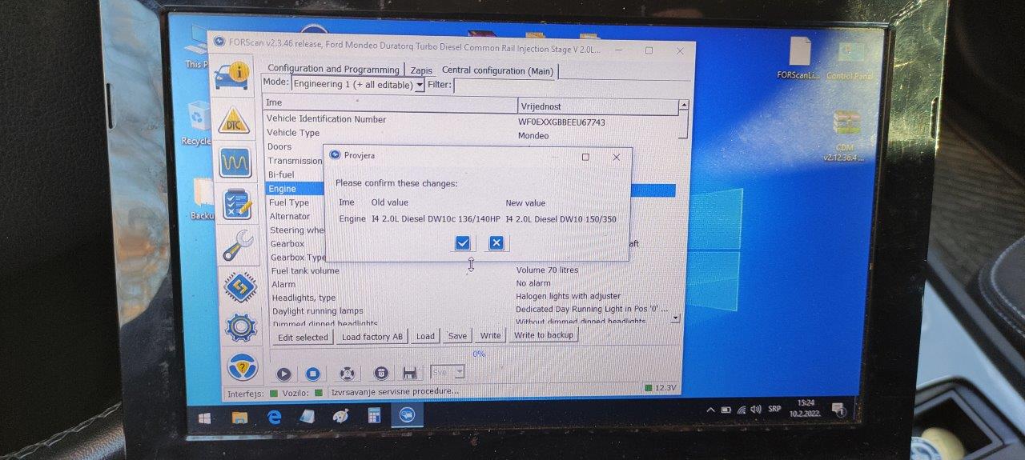This screenshot has height=460, width=1025.
Task: Open the Windows Start menu
Action: 204,418
